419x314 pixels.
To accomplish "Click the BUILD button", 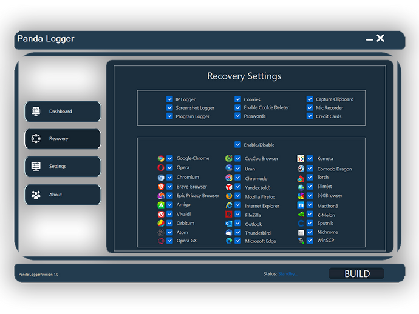I will tap(356, 274).
